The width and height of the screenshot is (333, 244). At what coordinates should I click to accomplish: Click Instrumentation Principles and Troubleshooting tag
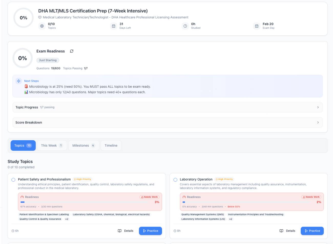point(256,215)
